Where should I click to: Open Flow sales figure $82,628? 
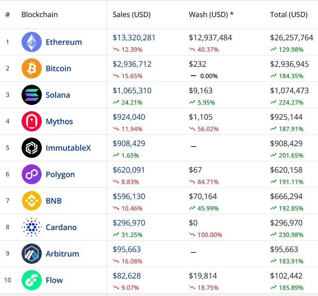tap(127, 276)
